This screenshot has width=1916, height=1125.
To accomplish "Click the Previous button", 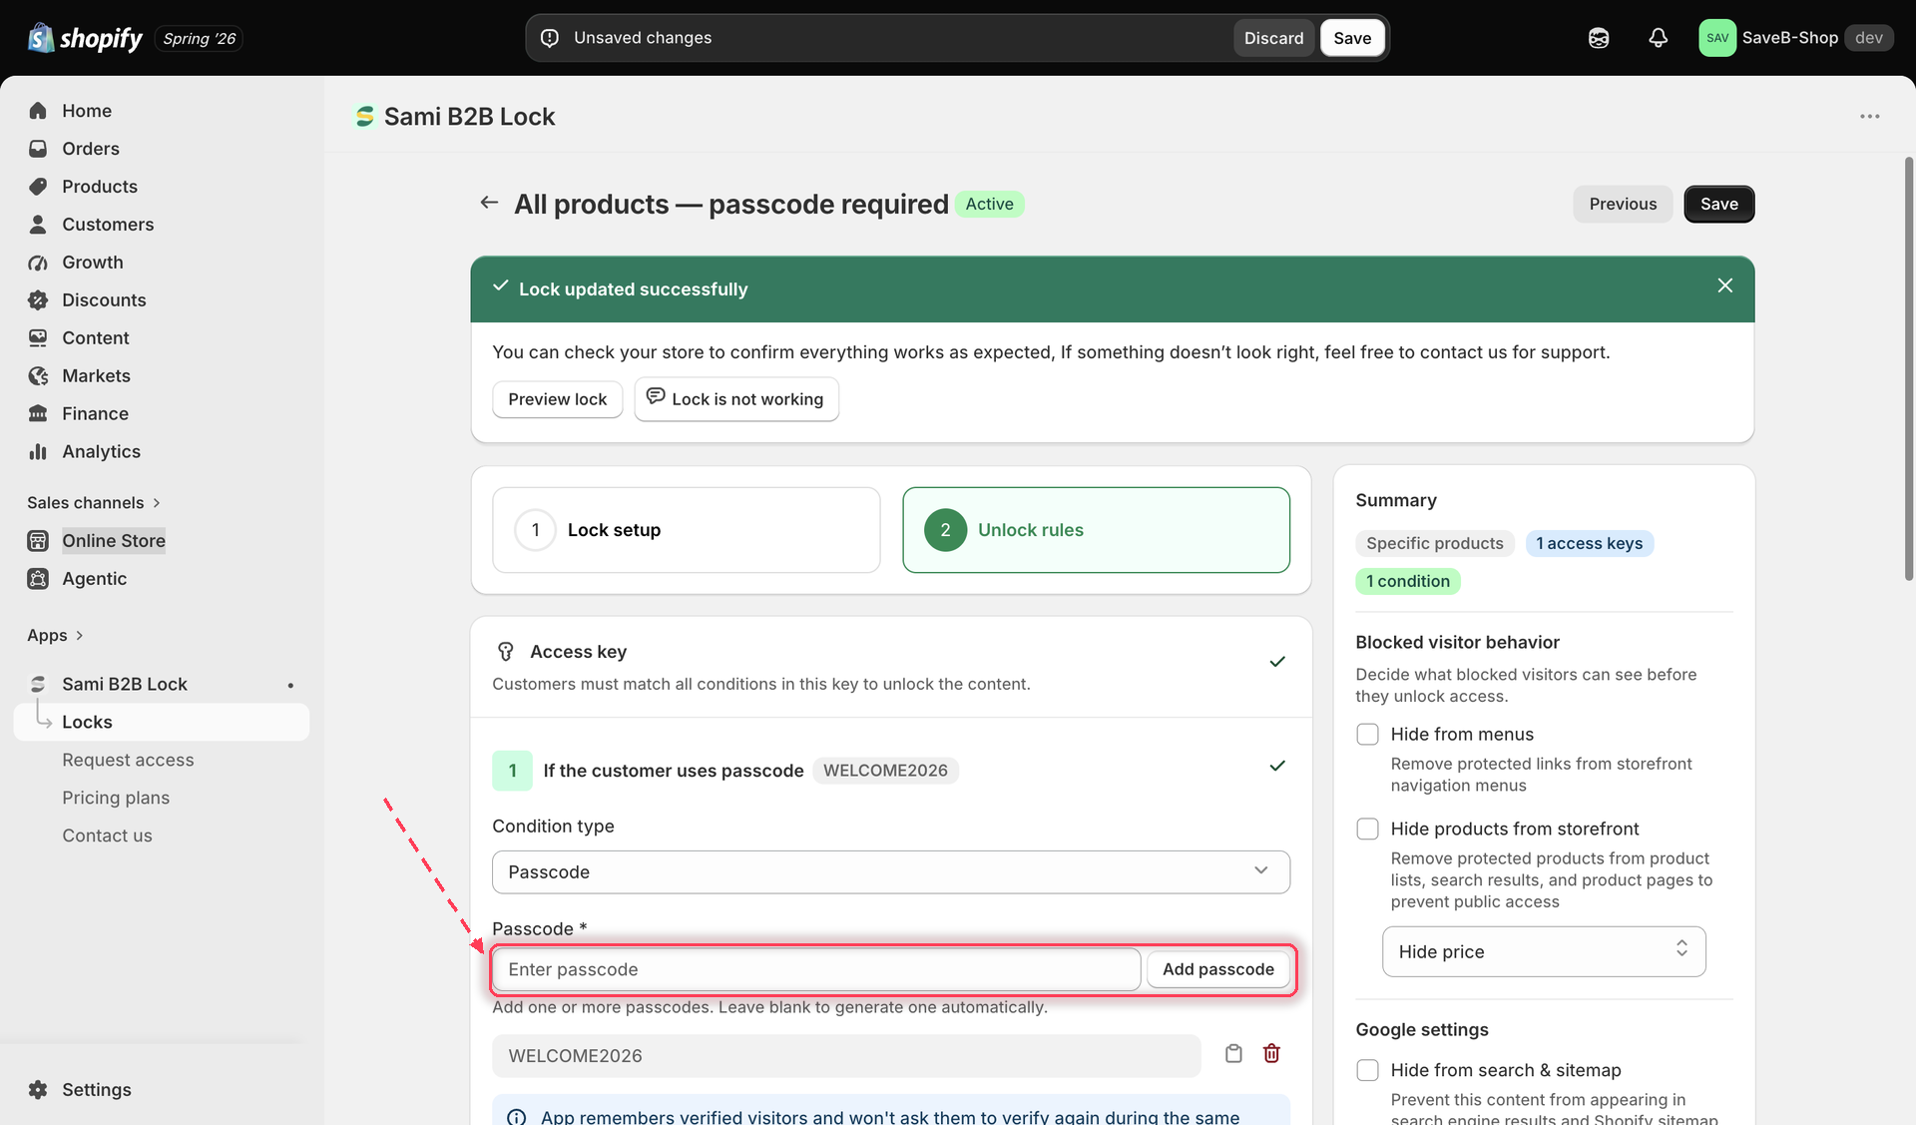I will (x=1623, y=205).
